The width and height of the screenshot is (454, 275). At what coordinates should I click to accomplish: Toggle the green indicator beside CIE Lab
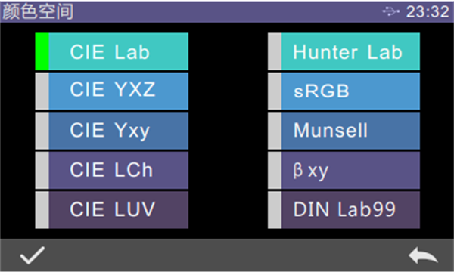(x=42, y=51)
